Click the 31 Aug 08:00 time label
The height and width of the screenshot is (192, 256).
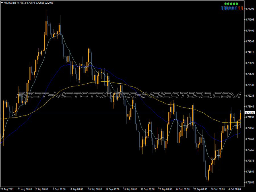[x=25, y=189]
